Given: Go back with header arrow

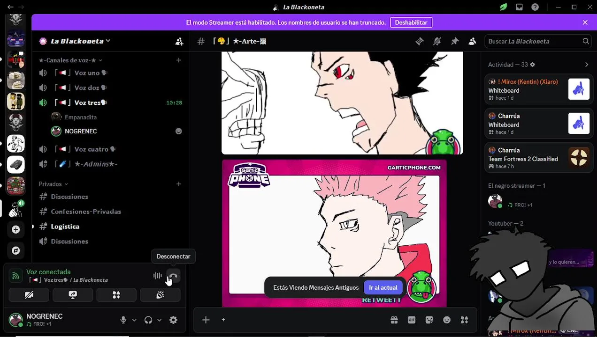Looking at the screenshot, I should click(10, 7).
